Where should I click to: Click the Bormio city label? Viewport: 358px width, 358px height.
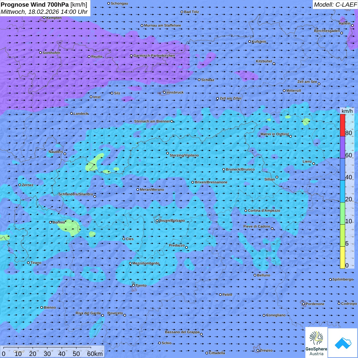pyautogui.click(x=59, y=222)
